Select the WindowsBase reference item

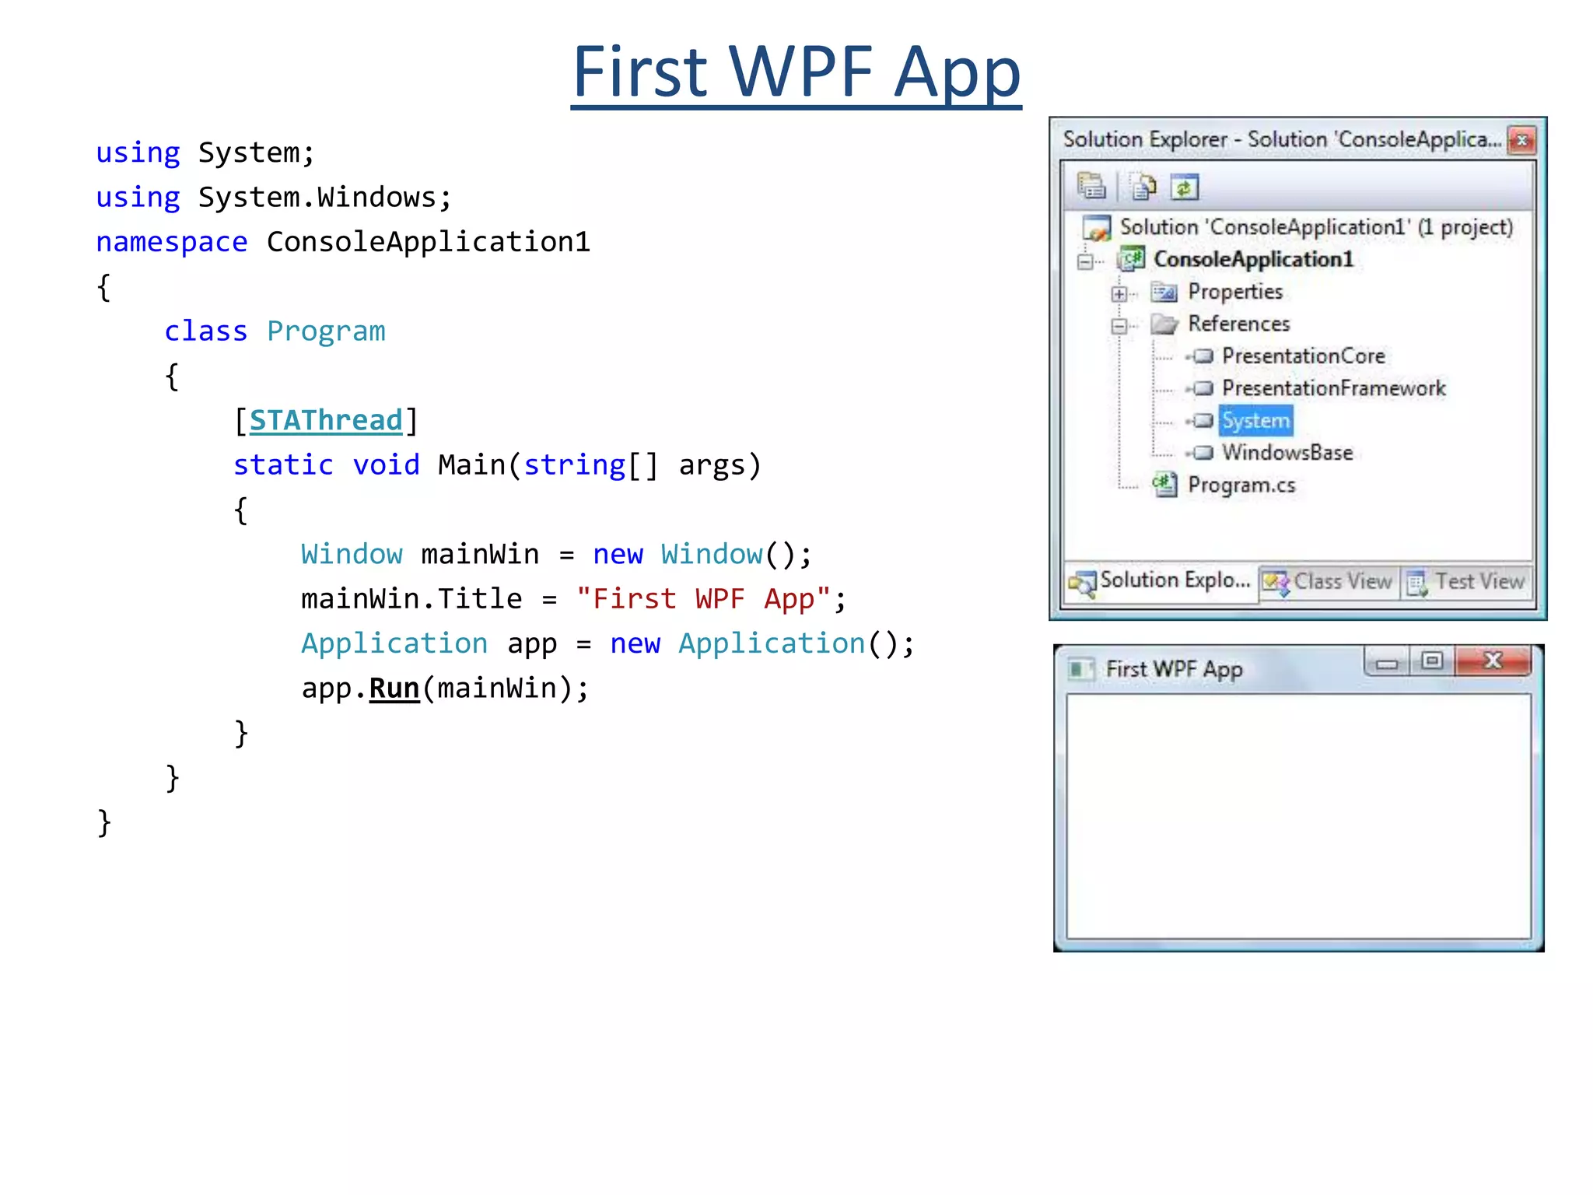pyautogui.click(x=1287, y=453)
